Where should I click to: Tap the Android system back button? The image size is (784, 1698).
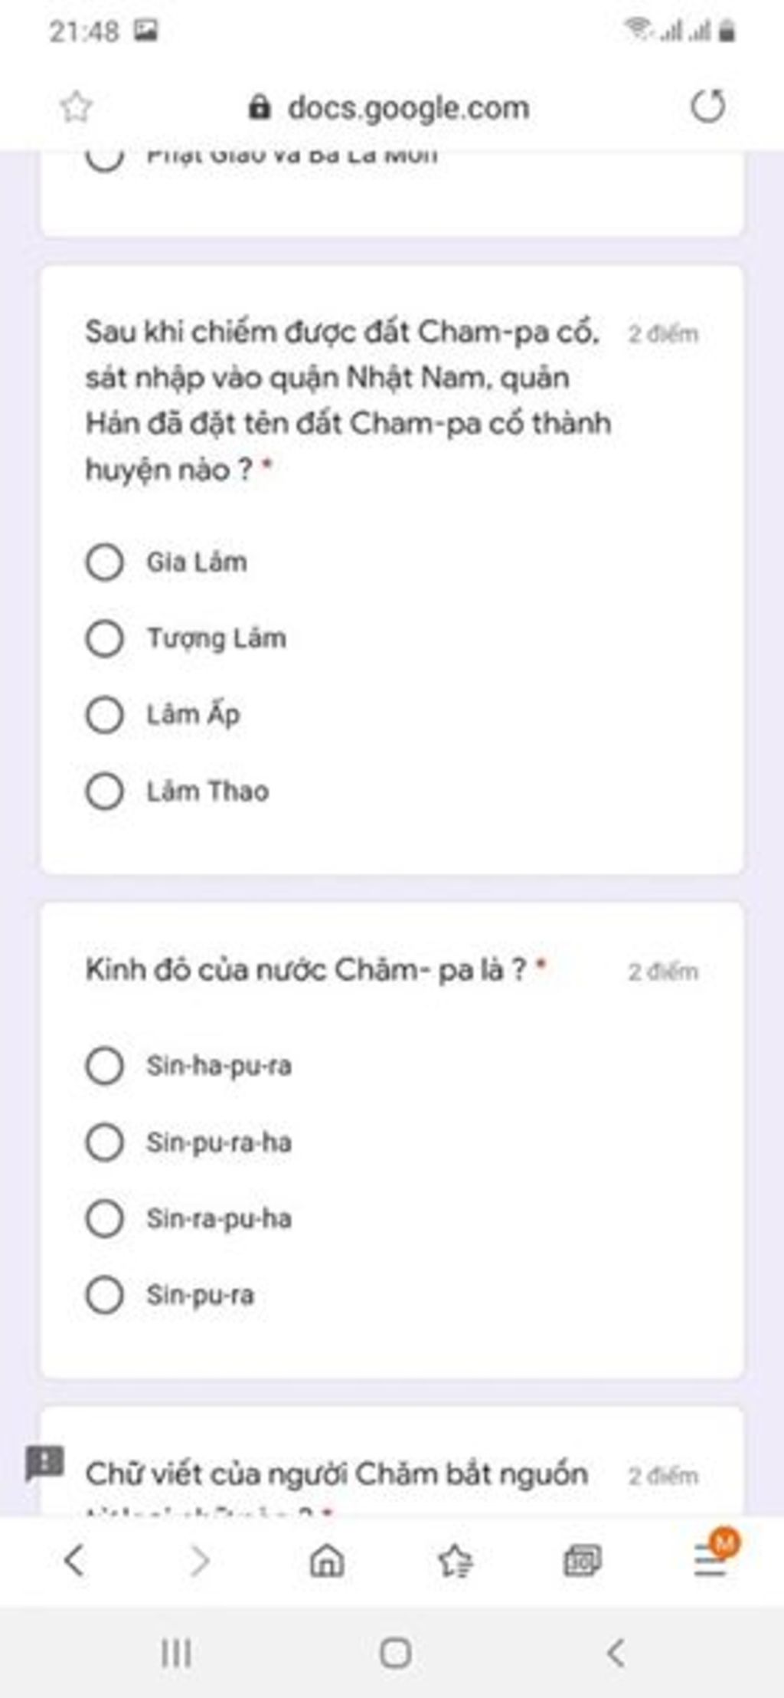pos(616,1653)
